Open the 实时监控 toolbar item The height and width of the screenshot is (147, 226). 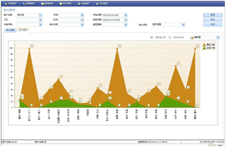[102, 3]
